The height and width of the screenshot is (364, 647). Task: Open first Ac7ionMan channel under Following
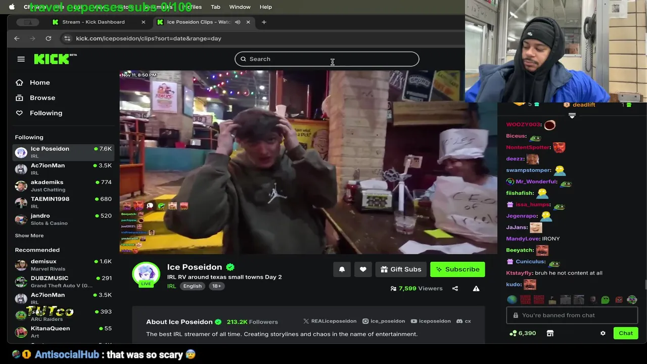63,168
